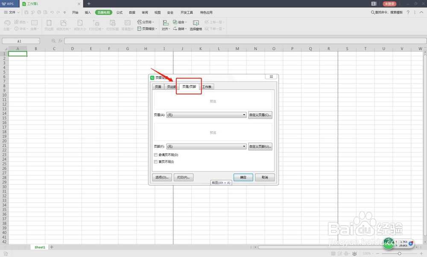
Task: Click the Save icon in quick toolbar
Action: point(26,12)
